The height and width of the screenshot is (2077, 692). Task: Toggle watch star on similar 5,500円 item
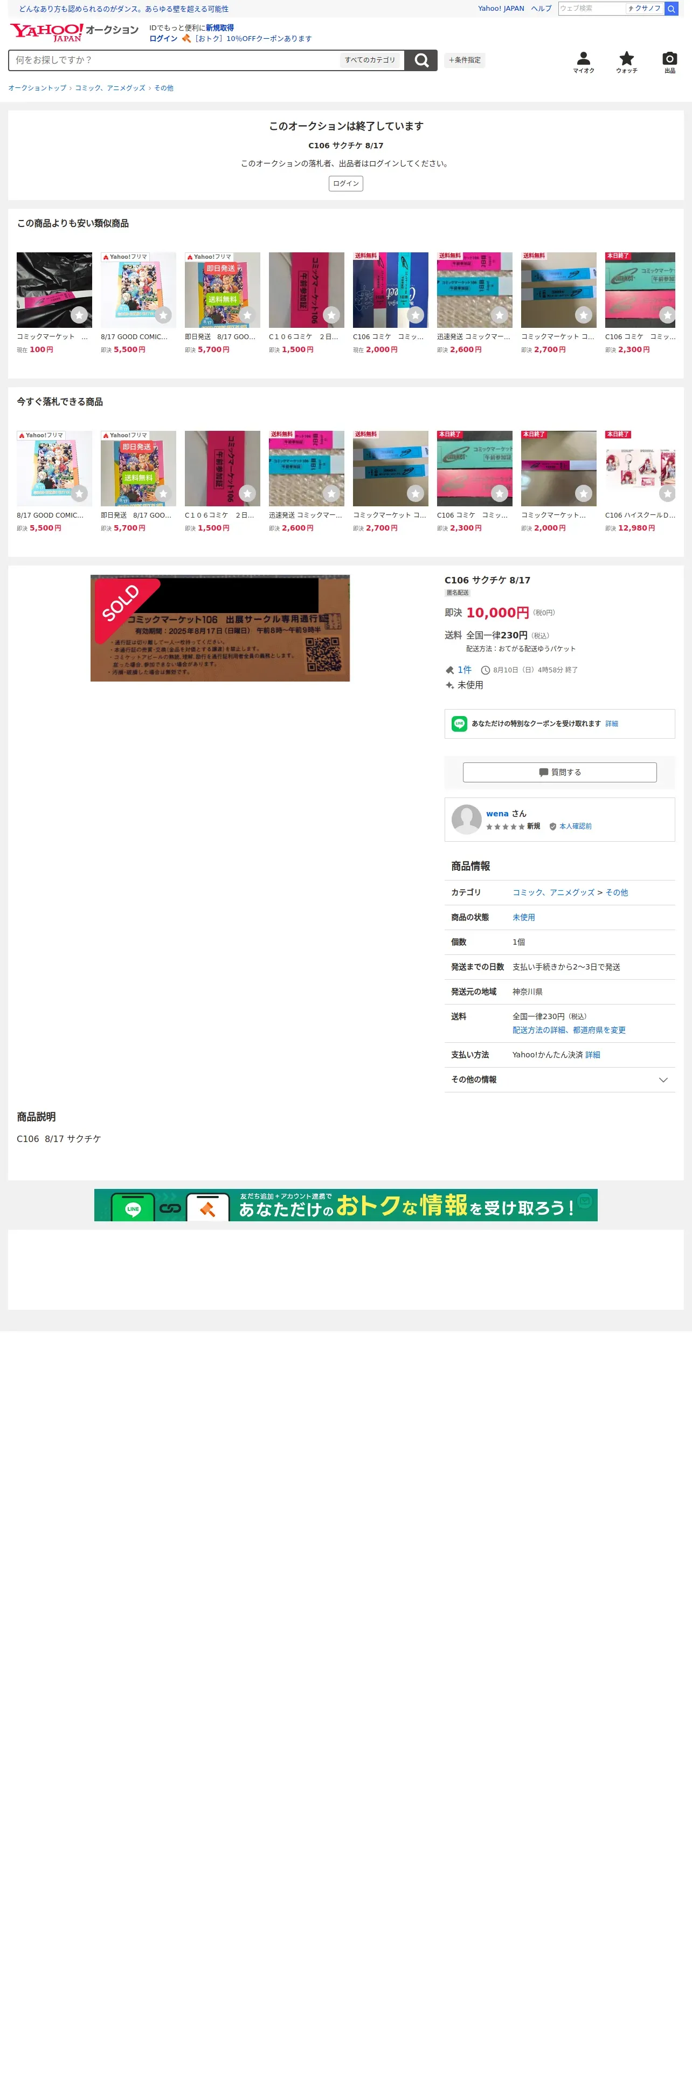click(163, 315)
